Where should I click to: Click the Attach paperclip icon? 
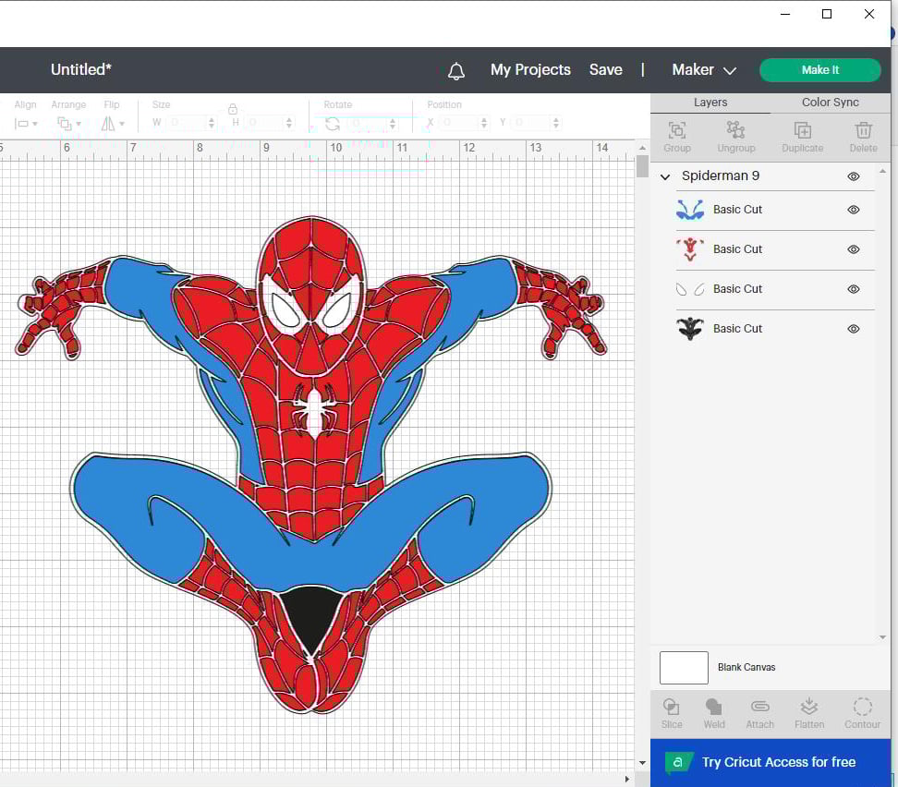pos(759,708)
